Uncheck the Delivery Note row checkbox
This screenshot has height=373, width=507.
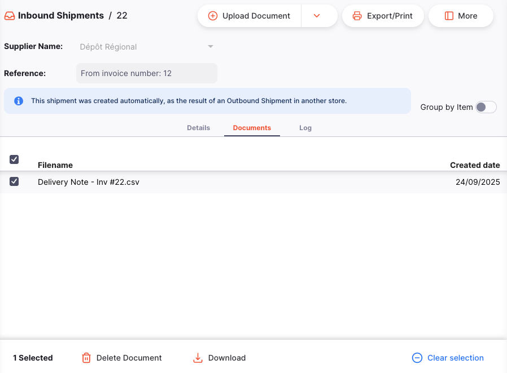14,181
